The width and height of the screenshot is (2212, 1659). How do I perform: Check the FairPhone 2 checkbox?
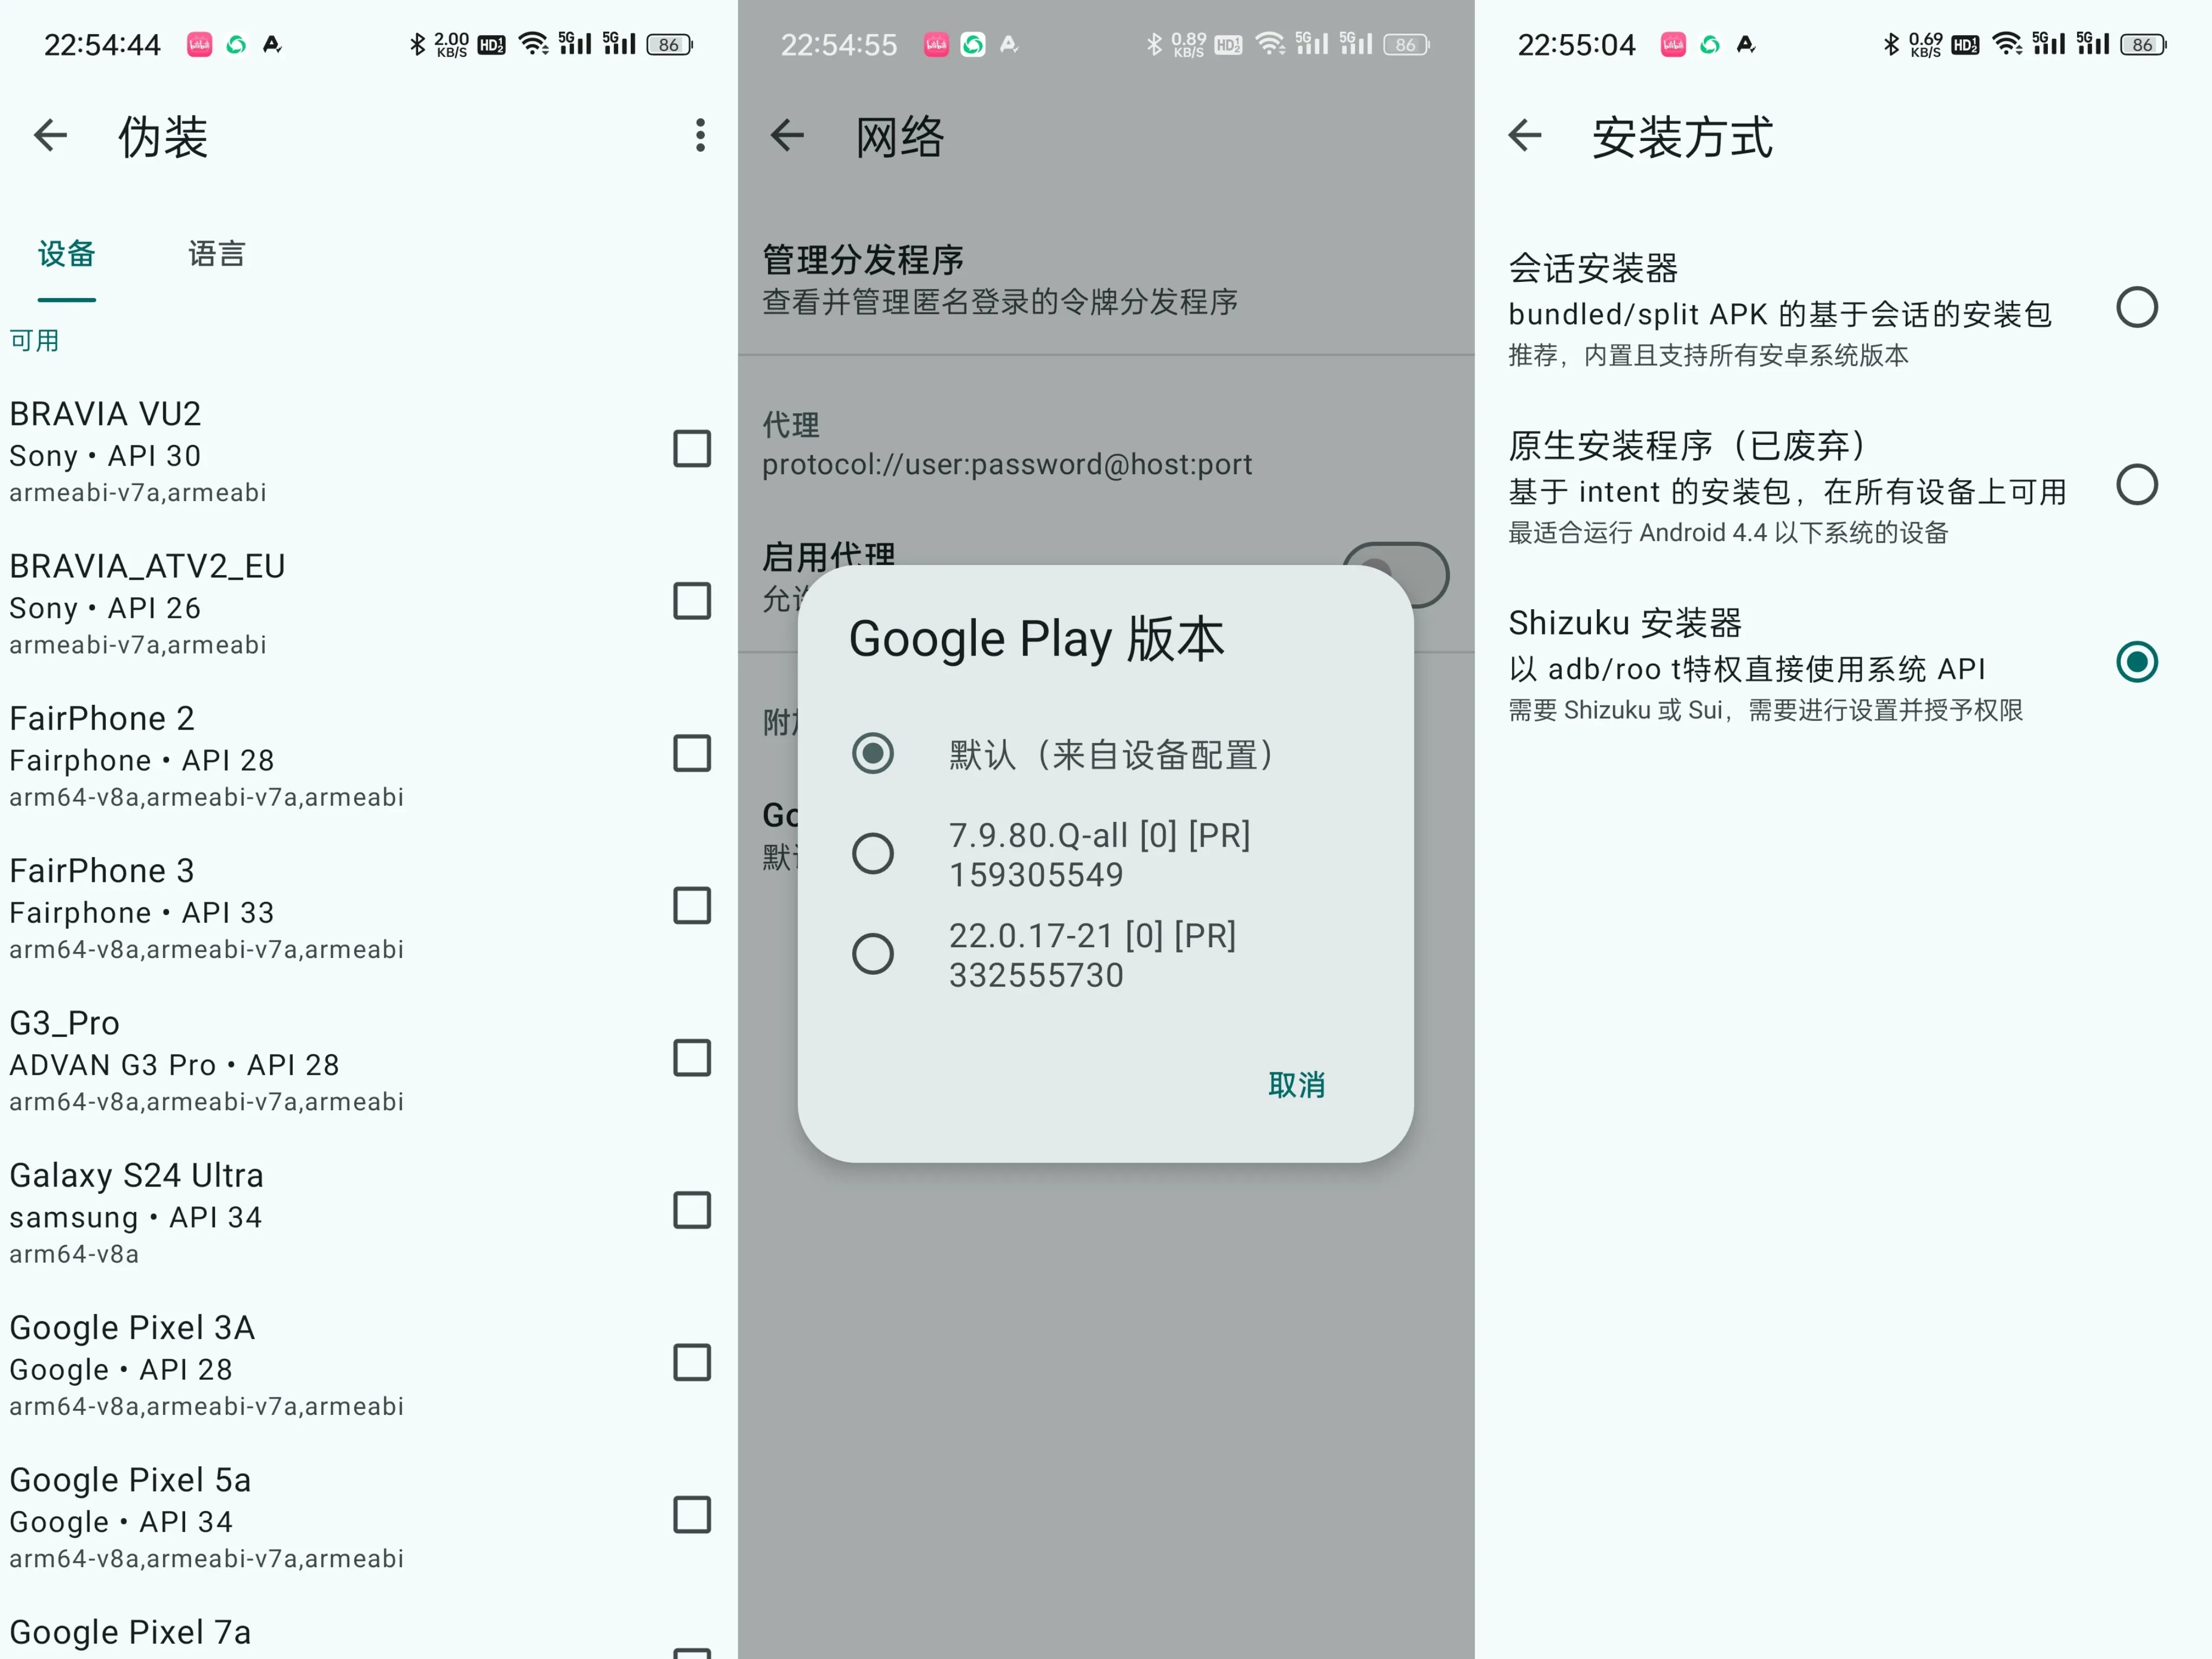(x=692, y=753)
